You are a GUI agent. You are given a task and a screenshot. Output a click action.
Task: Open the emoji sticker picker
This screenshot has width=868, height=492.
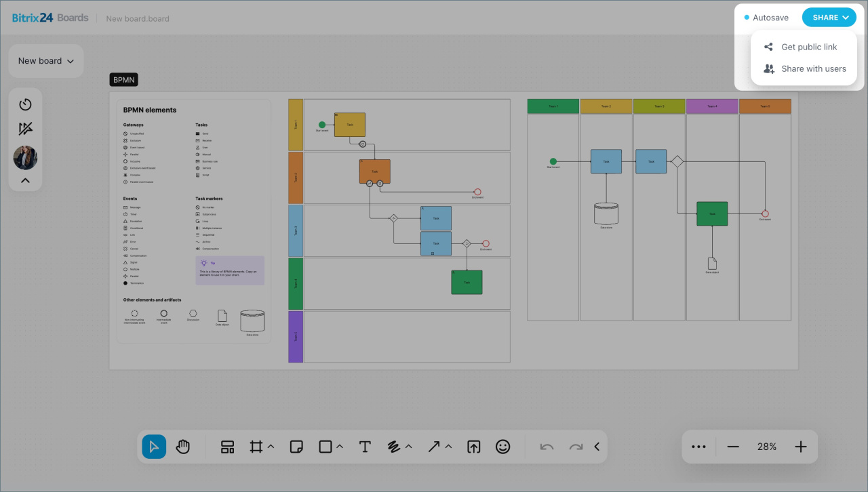[x=502, y=447]
